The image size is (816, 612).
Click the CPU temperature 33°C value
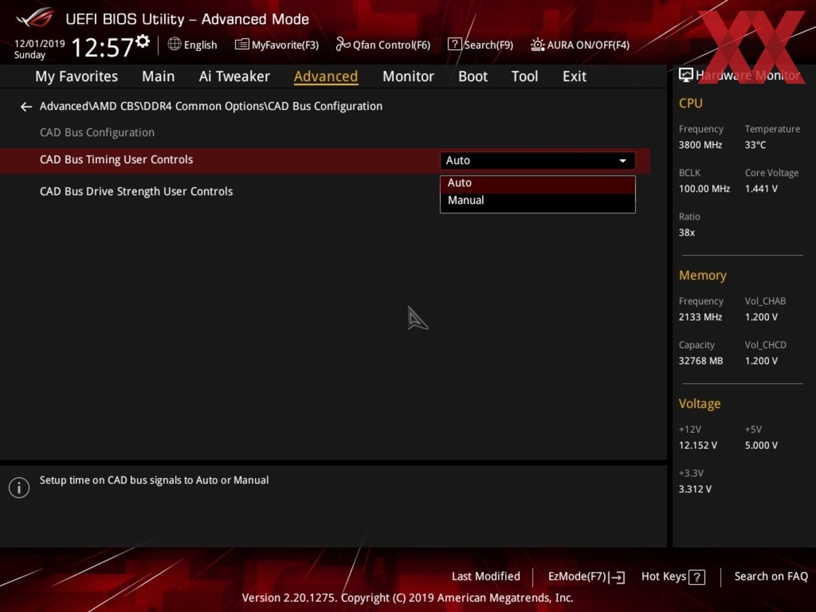[x=755, y=145]
